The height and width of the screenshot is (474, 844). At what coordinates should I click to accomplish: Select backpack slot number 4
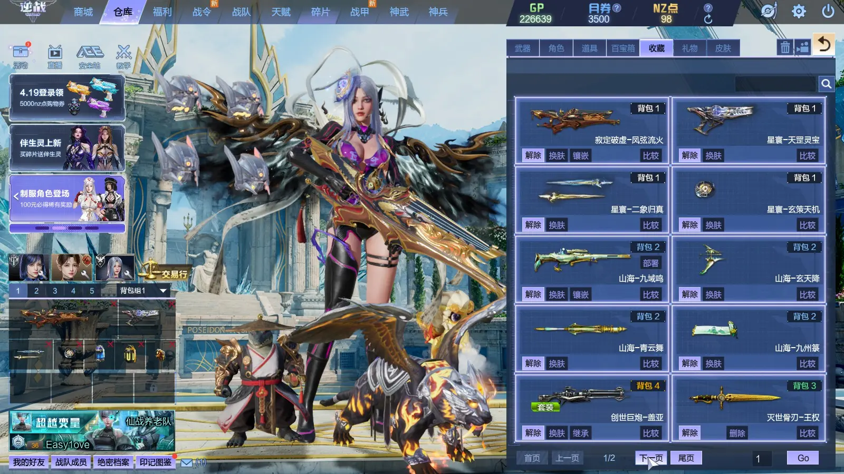[73, 291]
